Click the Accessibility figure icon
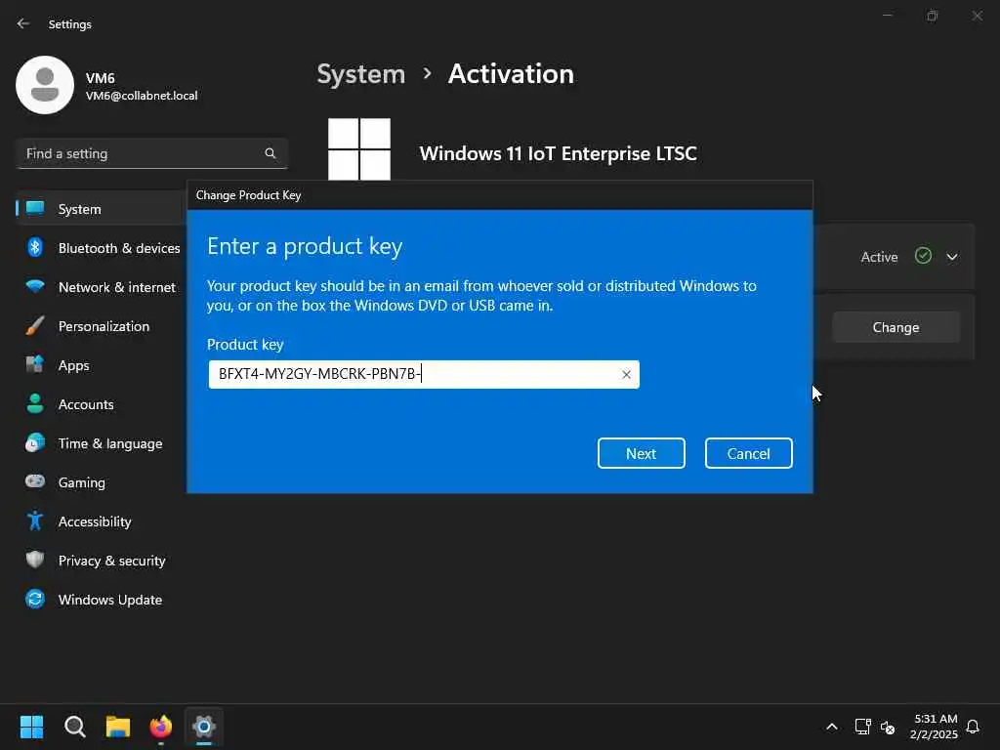Screen dimensions: 1000x750 tap(35, 521)
